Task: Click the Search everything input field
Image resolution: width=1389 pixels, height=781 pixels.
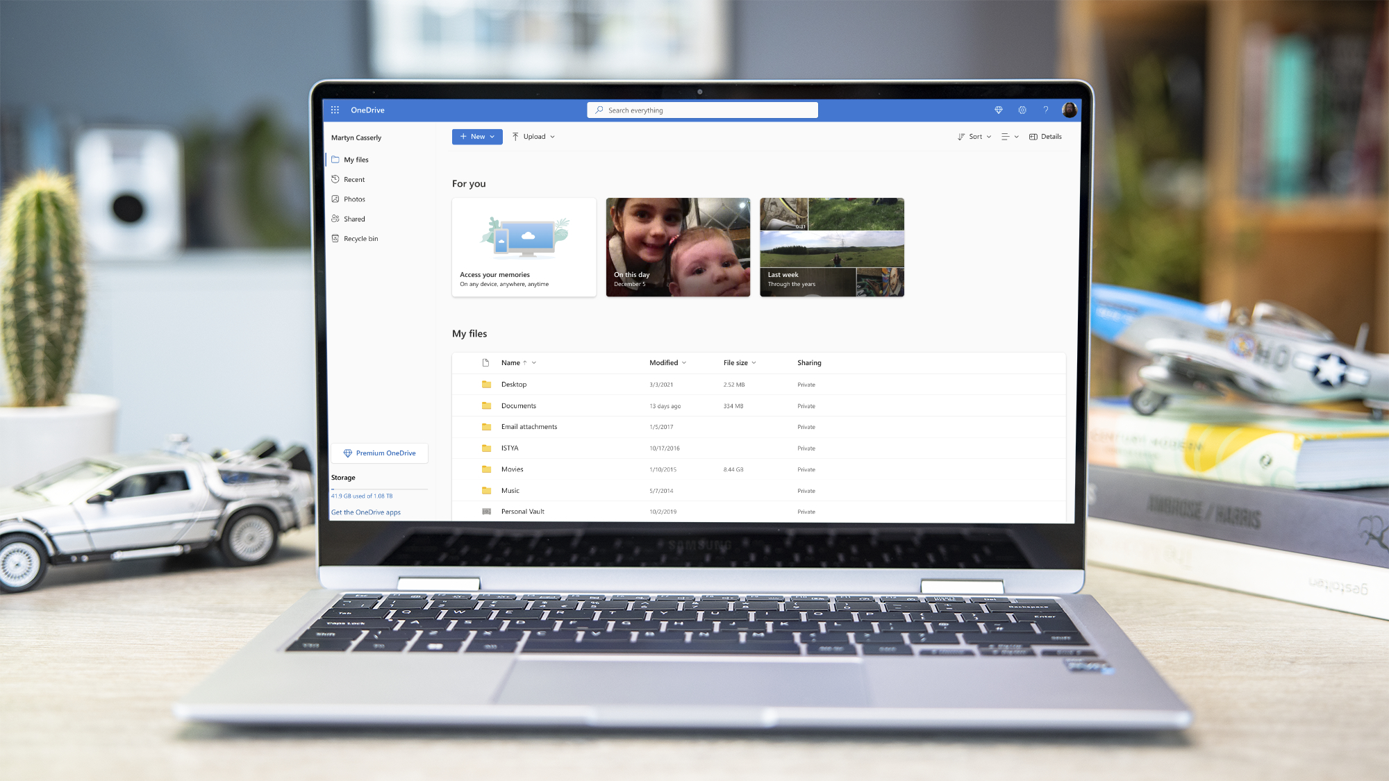Action: (x=703, y=110)
